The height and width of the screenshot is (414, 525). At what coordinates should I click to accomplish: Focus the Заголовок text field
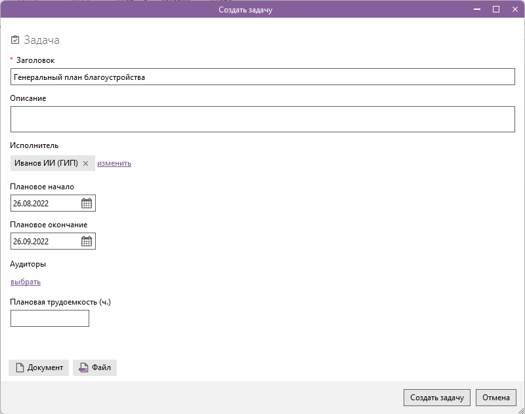[x=262, y=77]
